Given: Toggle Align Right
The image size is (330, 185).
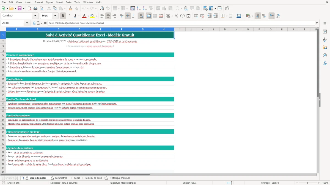Looking at the screenshot, I should (114, 16).
